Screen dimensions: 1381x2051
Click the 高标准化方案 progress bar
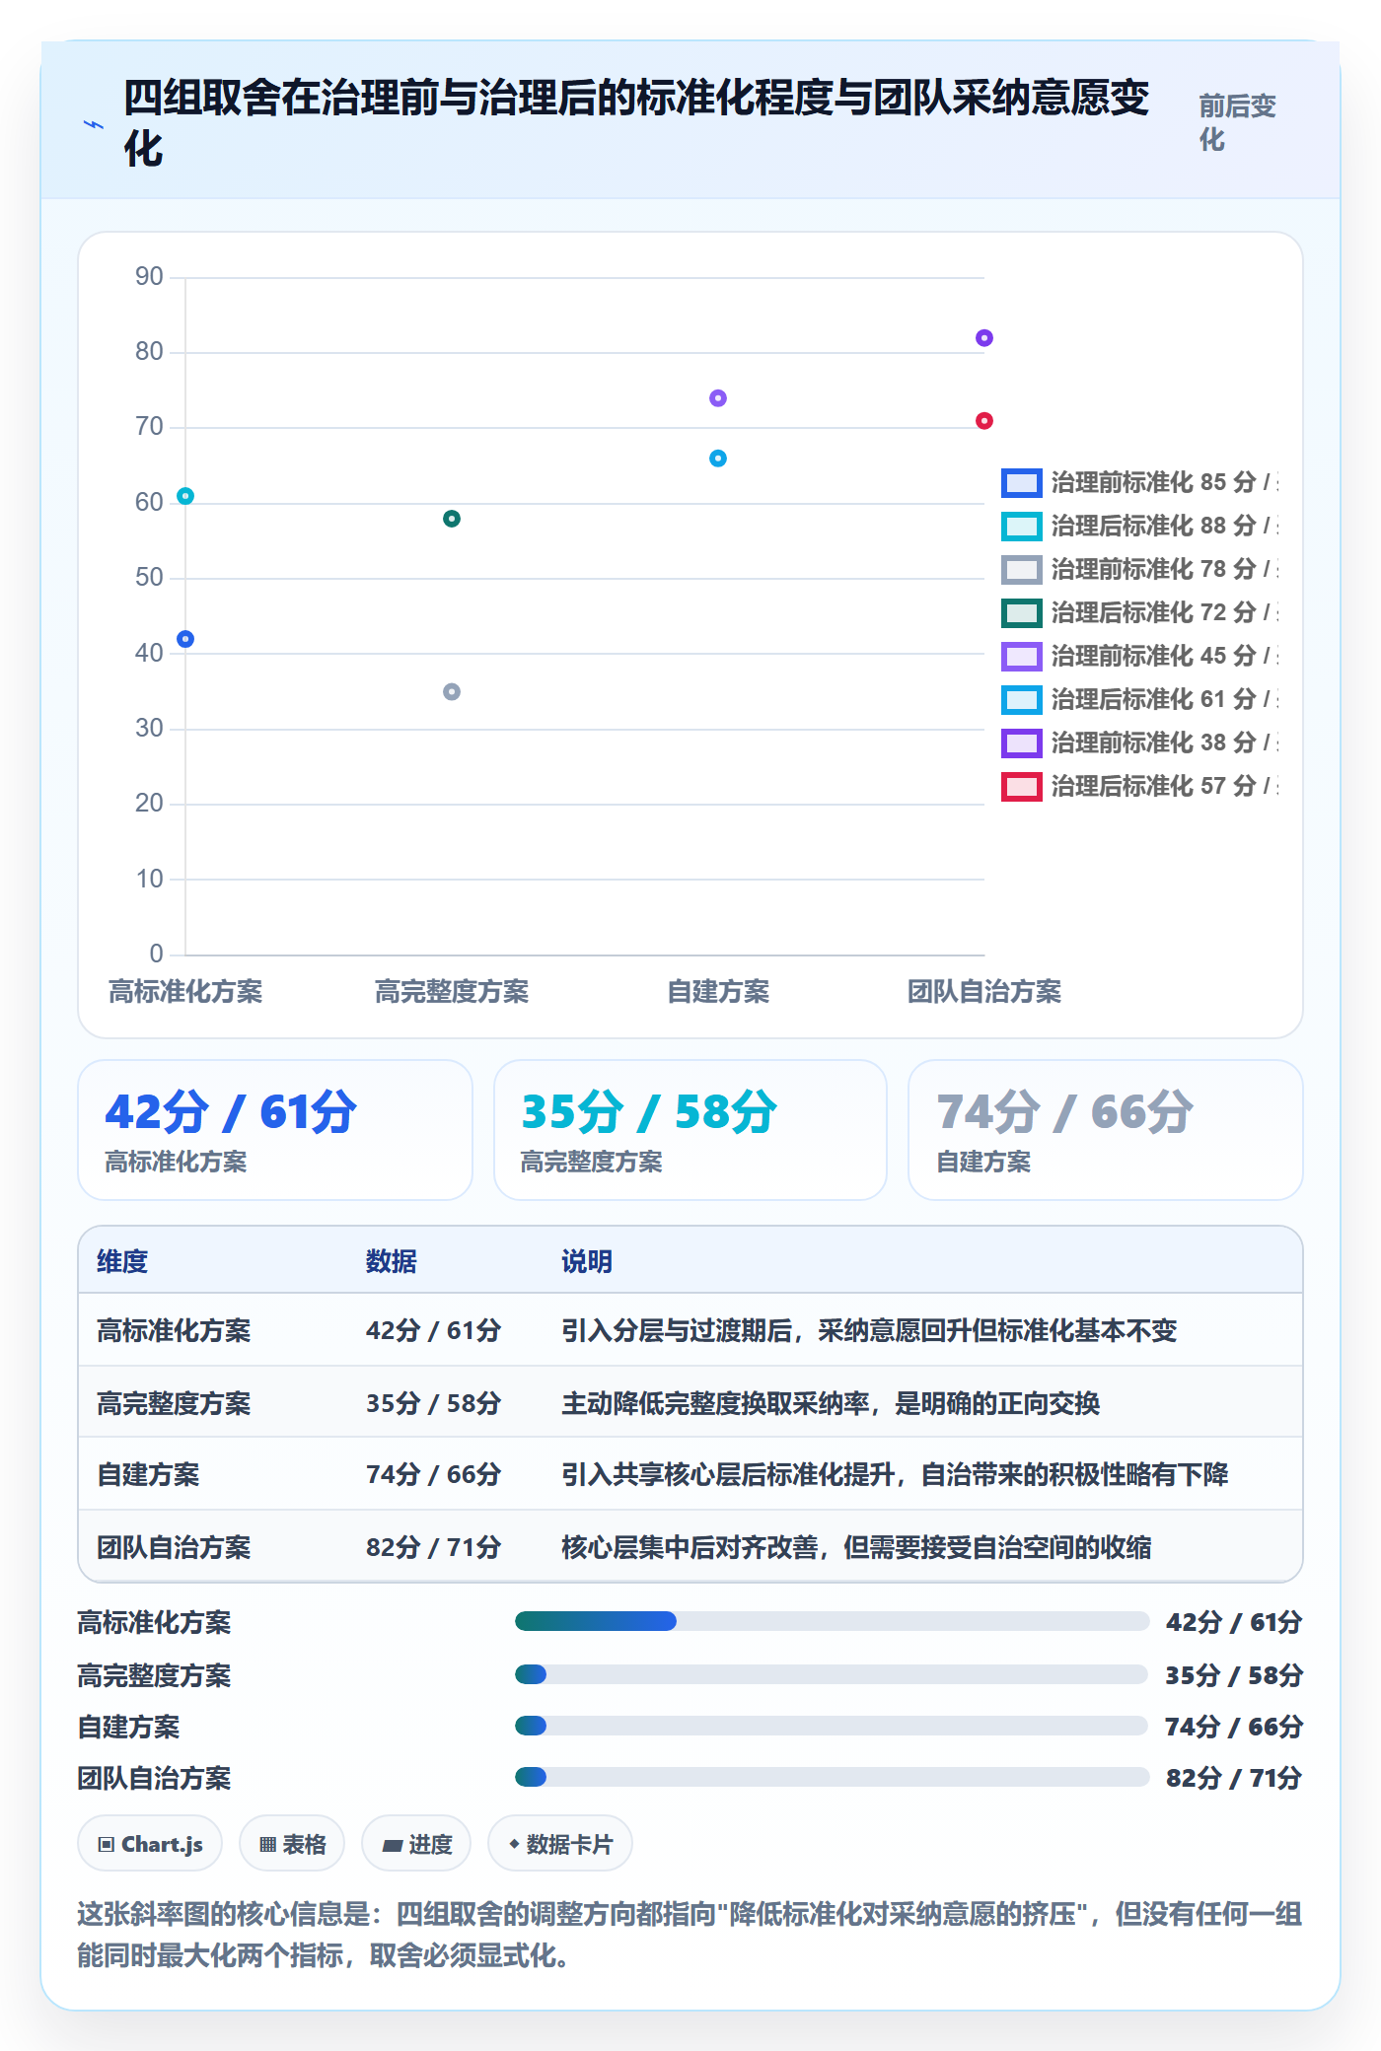tap(832, 1621)
